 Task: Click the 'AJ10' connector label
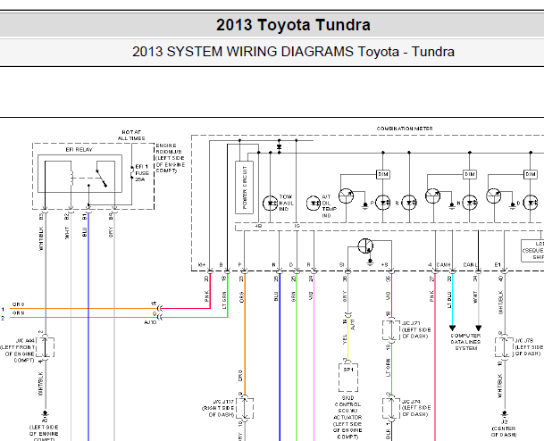tap(150, 322)
